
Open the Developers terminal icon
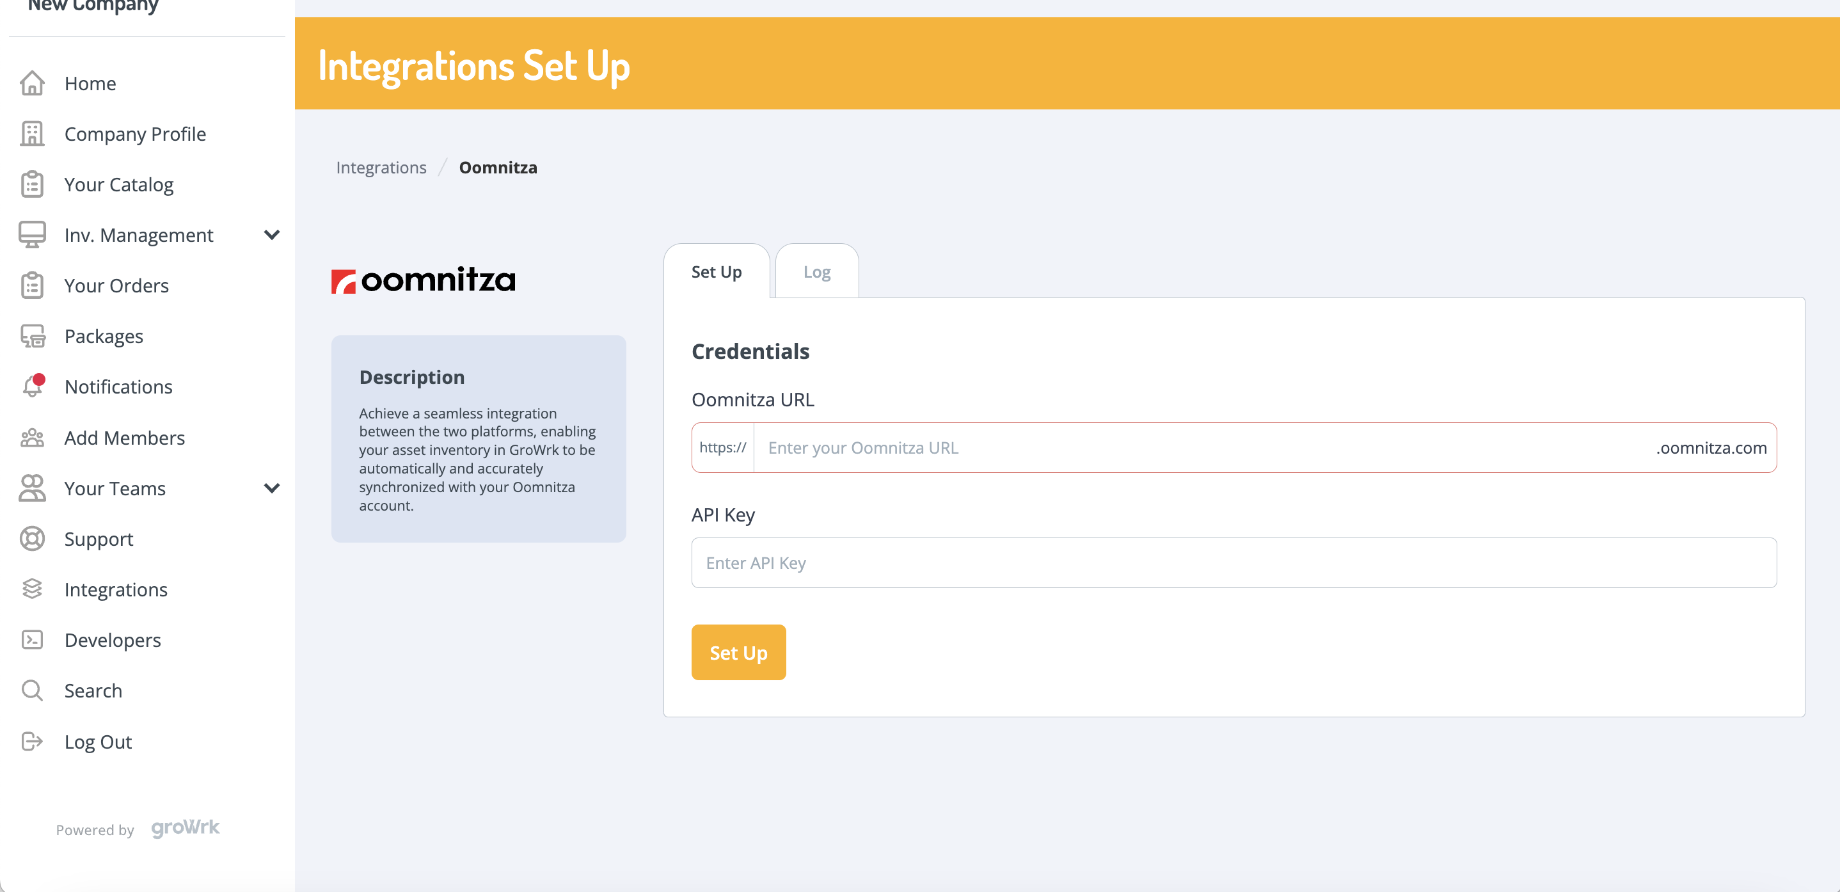pyautogui.click(x=32, y=640)
